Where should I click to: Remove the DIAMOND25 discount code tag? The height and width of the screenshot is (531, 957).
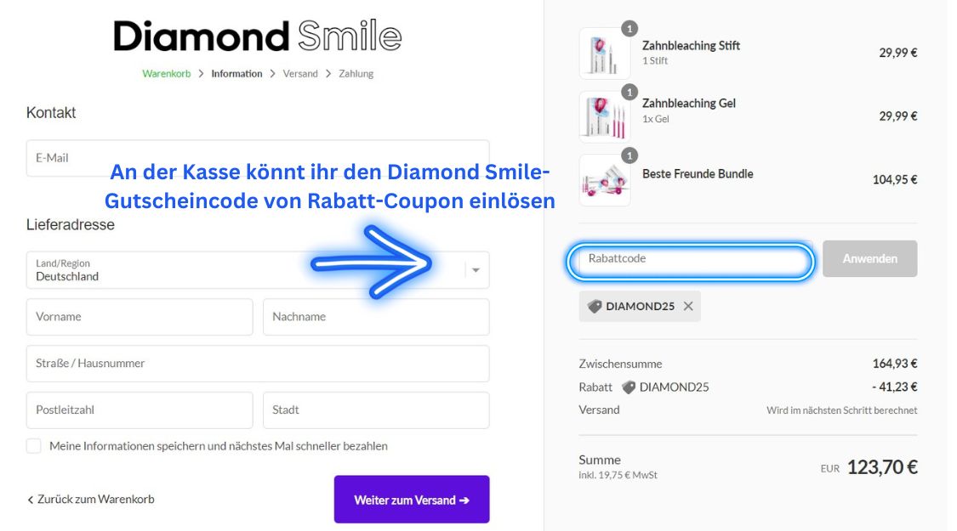(688, 306)
